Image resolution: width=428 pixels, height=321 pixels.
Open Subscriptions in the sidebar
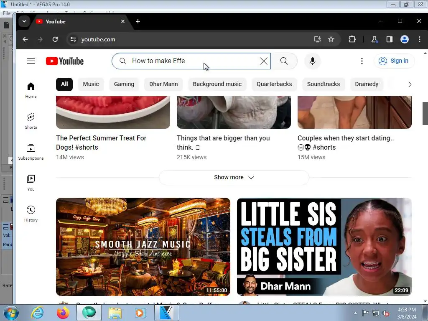click(x=31, y=152)
